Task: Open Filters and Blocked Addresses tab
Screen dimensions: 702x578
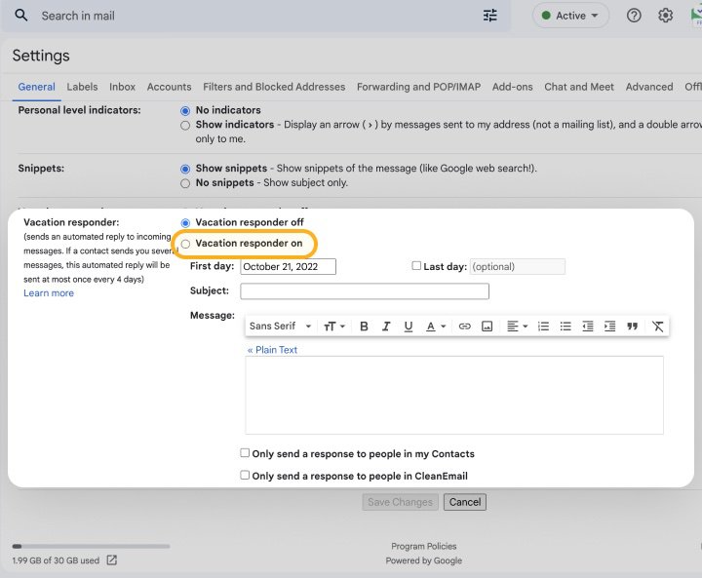Action: point(274,87)
